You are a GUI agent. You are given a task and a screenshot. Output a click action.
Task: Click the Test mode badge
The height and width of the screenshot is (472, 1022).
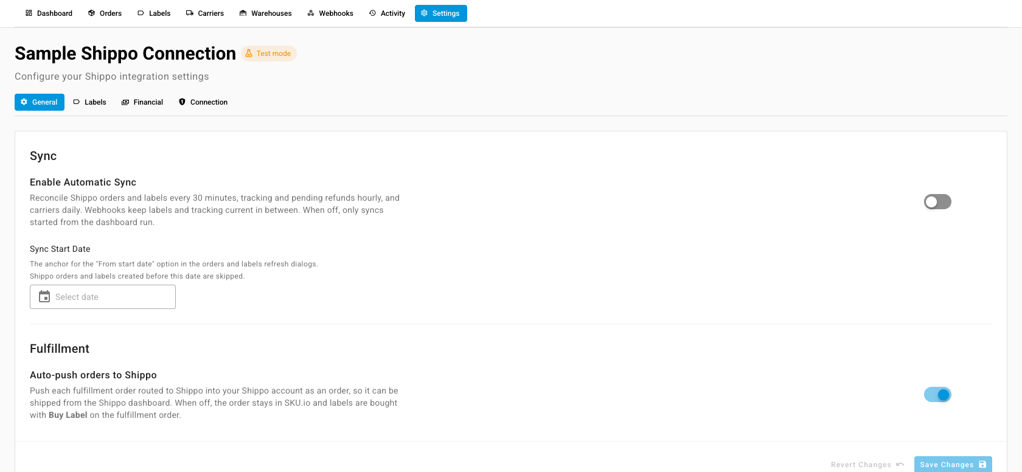click(x=269, y=54)
